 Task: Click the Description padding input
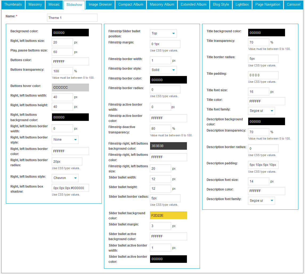263,165
